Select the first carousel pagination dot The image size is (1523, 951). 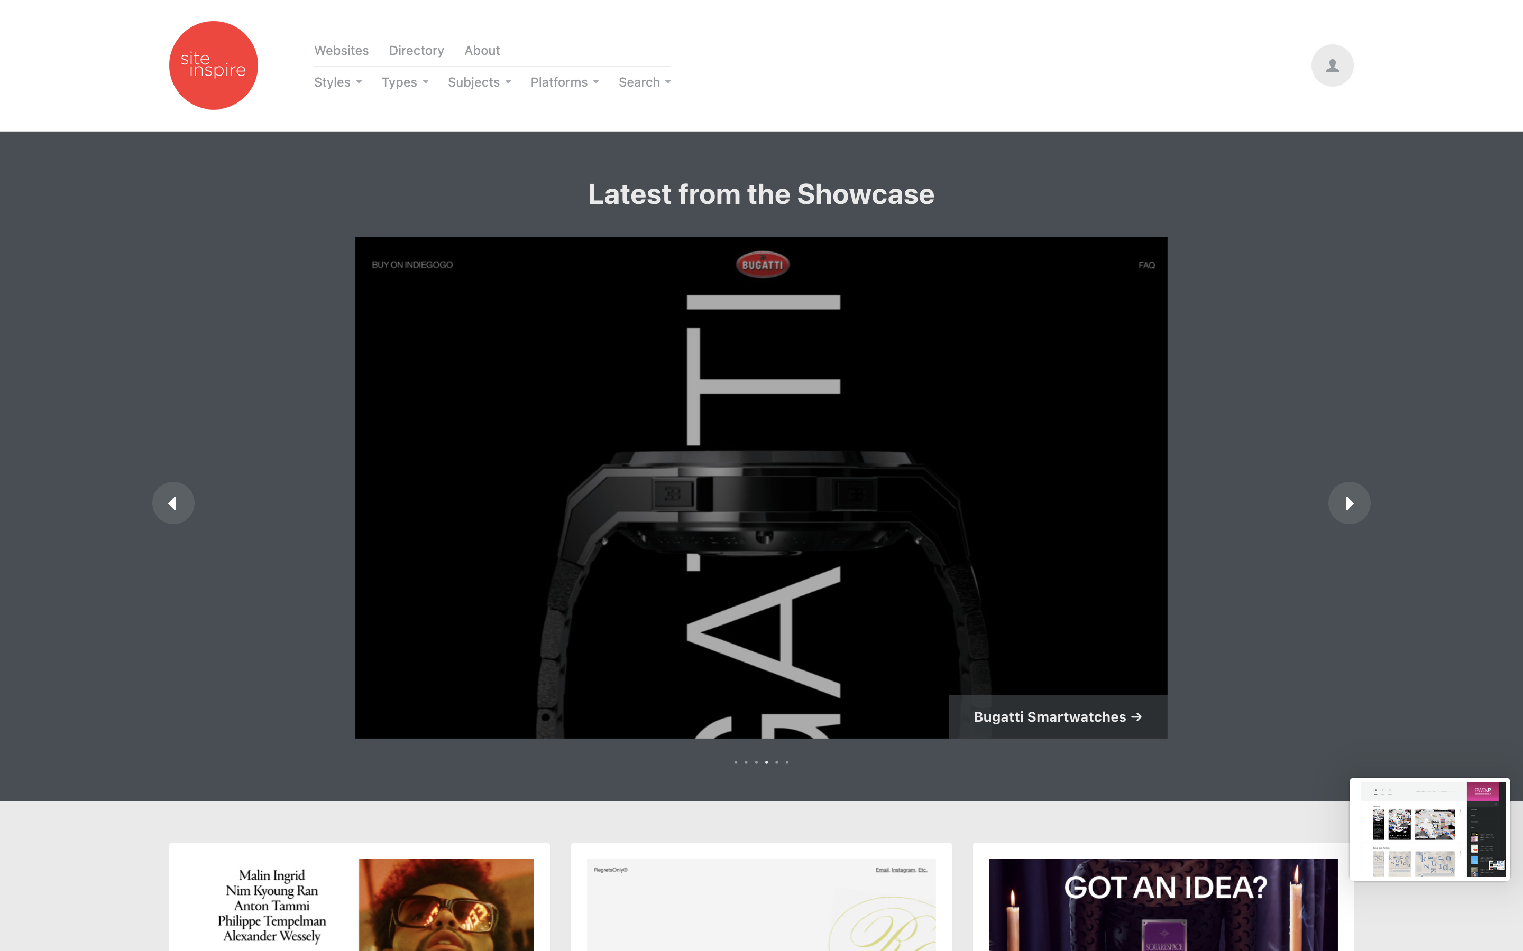click(x=736, y=762)
